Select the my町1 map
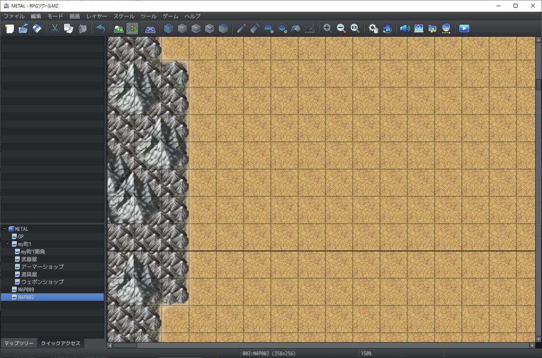Image resolution: width=542 pixels, height=358 pixels. tap(24, 244)
